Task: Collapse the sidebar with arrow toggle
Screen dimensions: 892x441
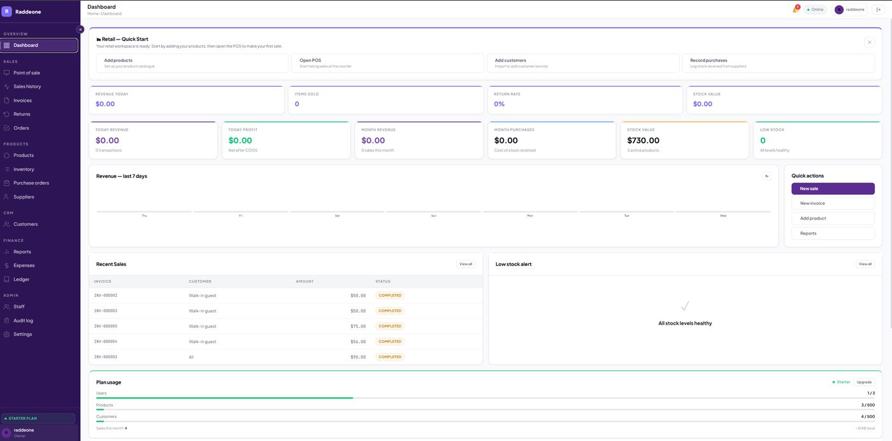Action: pos(80,29)
